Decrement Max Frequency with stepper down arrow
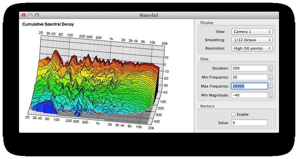 point(271,88)
